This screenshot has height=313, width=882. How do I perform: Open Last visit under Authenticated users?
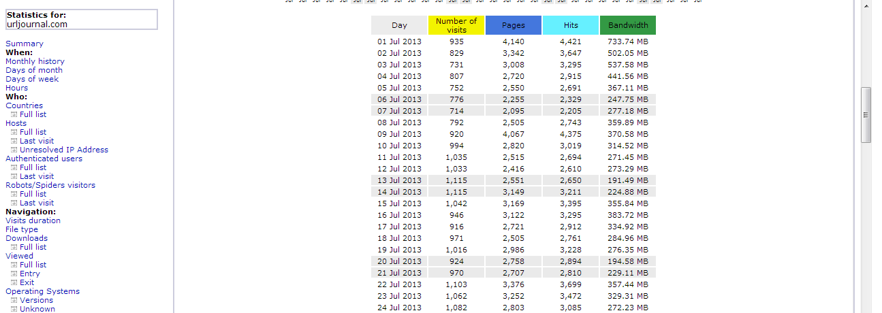click(37, 176)
